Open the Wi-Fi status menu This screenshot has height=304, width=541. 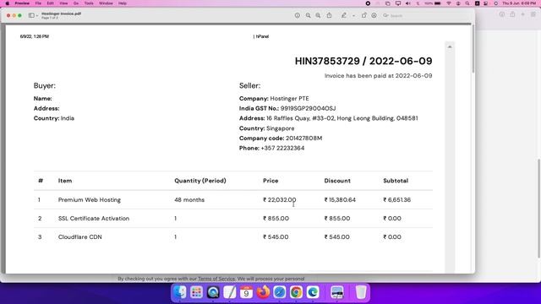point(449,3)
